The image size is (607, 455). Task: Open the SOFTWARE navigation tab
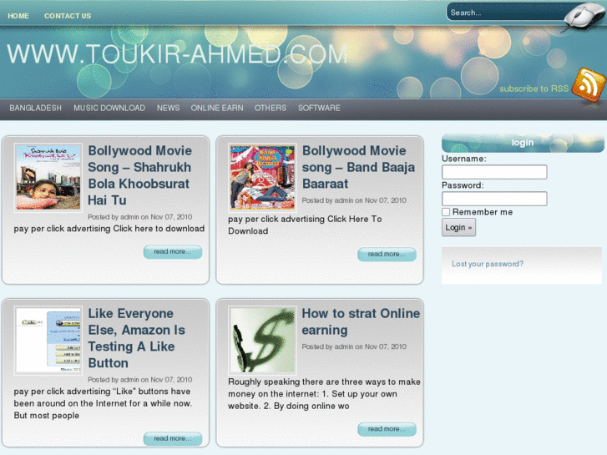tap(319, 108)
